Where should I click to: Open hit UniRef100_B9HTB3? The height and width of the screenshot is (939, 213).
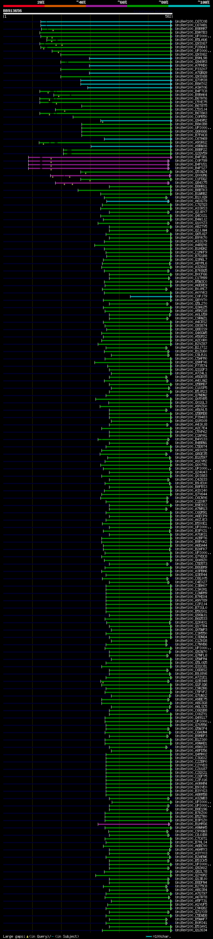point(191,32)
